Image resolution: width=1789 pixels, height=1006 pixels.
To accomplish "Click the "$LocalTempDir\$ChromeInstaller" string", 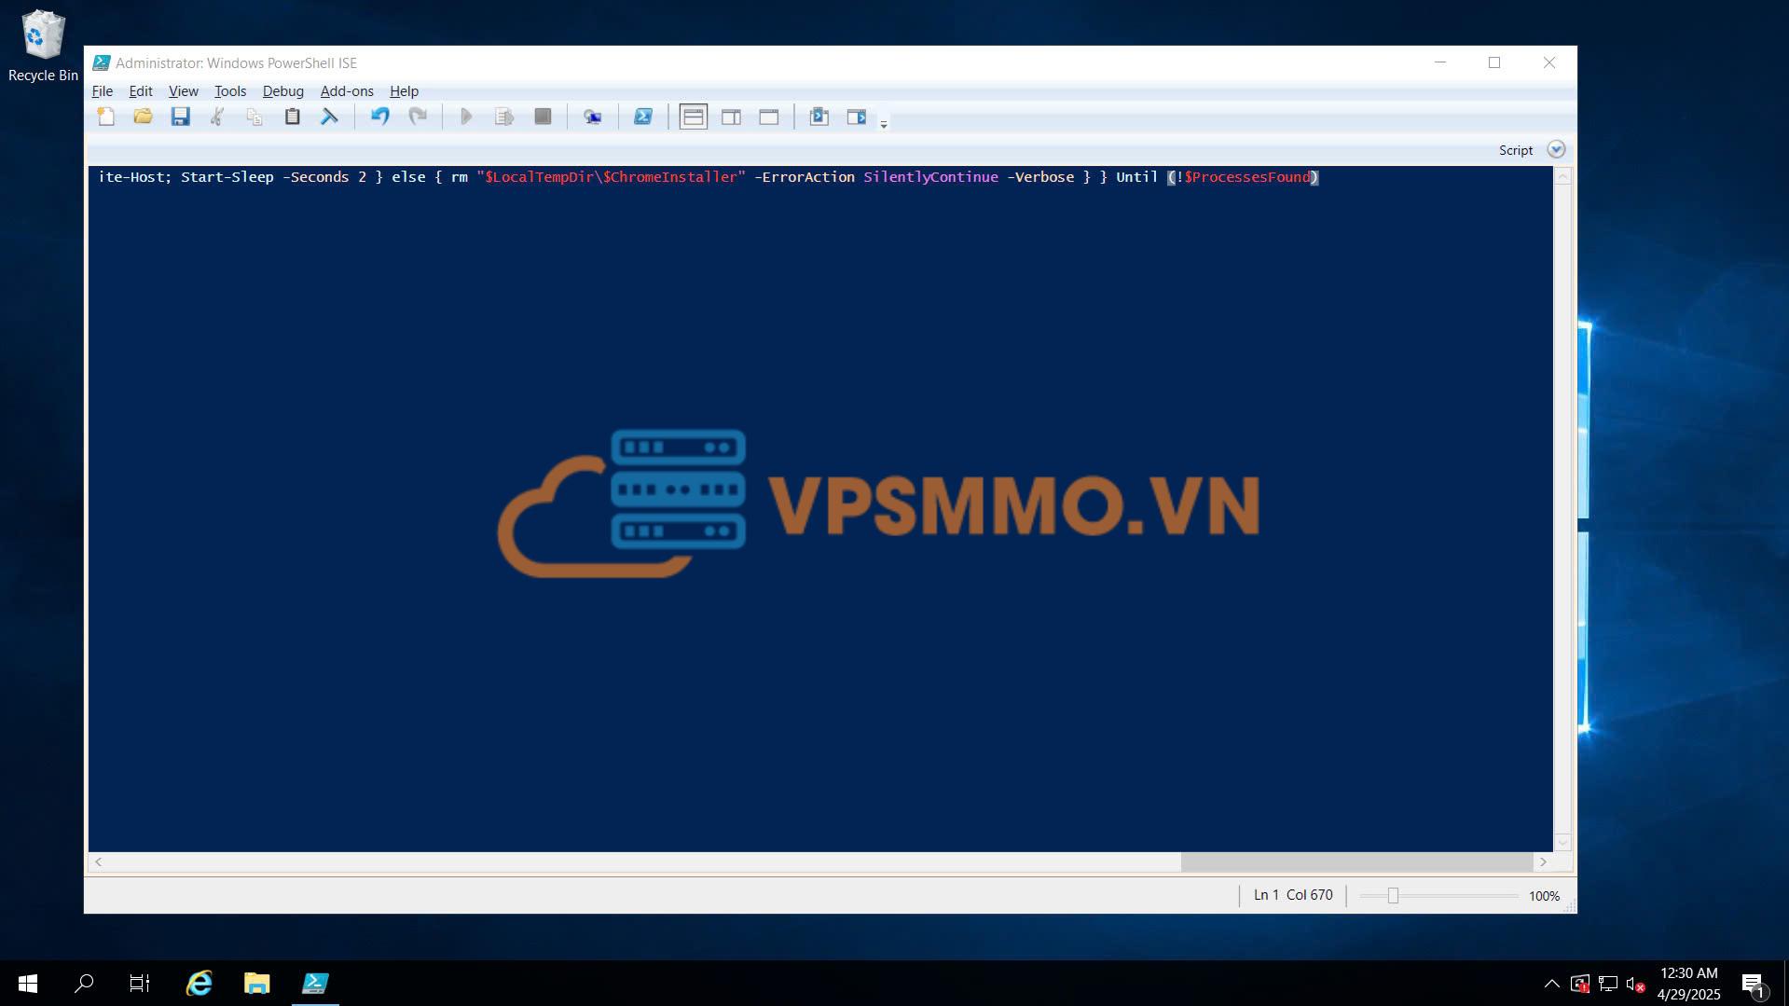I will (611, 177).
